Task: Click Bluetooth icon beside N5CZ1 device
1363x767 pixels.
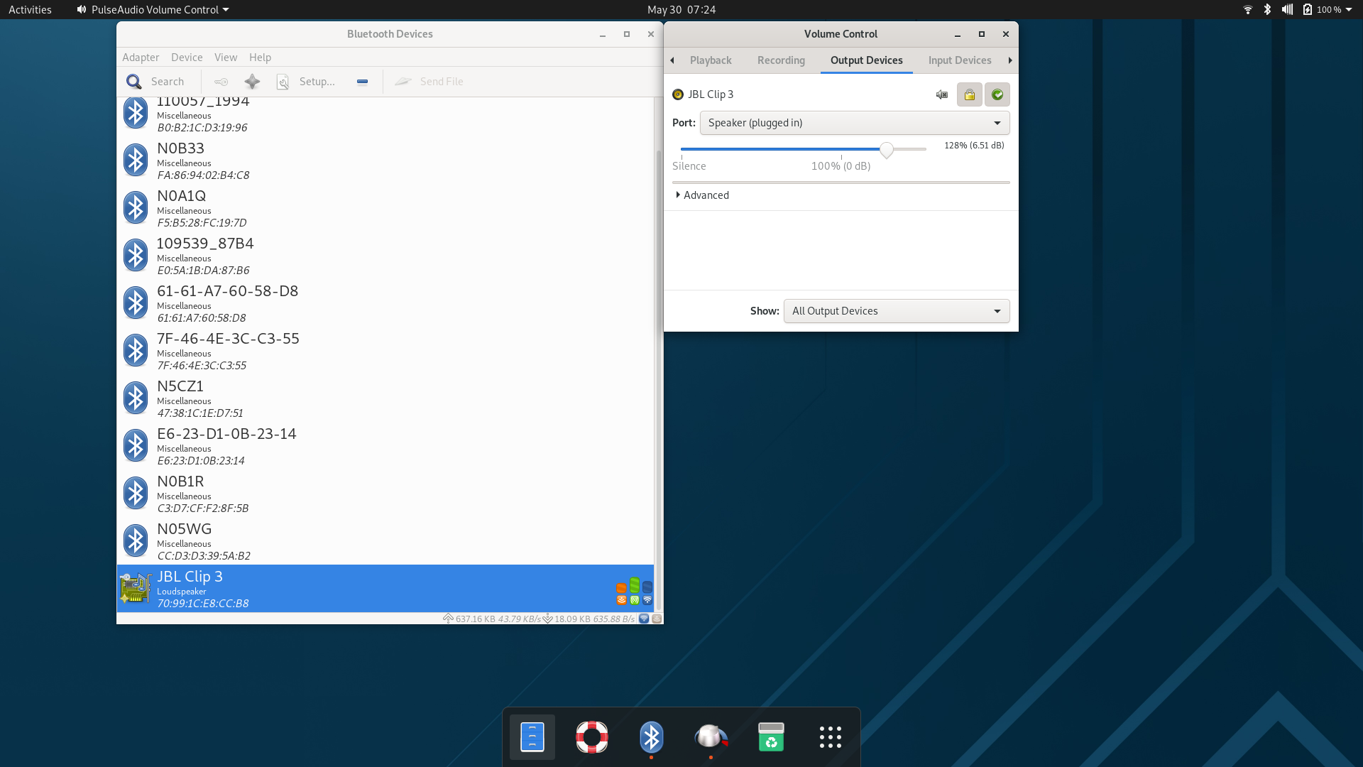Action: point(136,398)
